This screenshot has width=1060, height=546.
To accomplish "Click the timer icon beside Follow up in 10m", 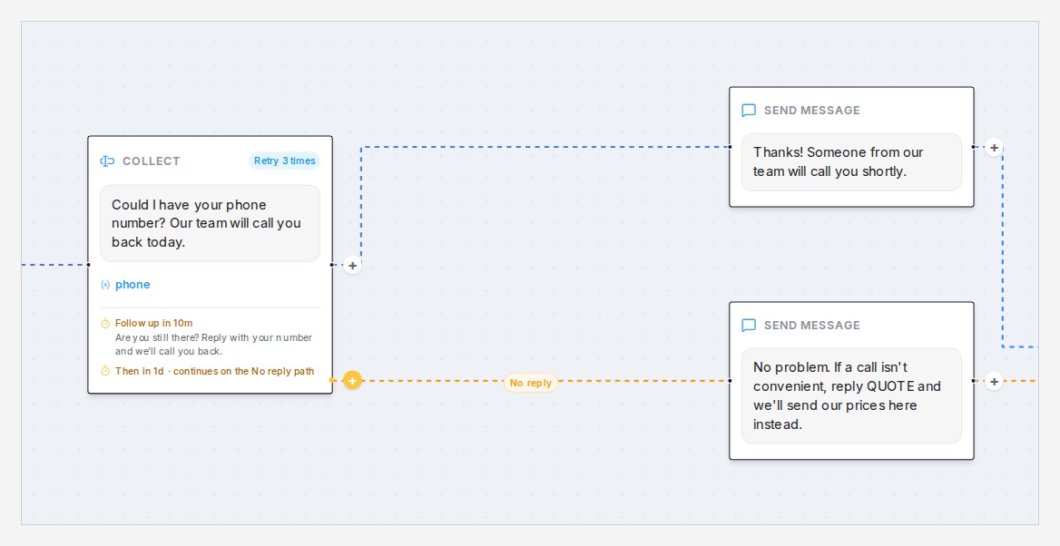I will [x=105, y=324].
